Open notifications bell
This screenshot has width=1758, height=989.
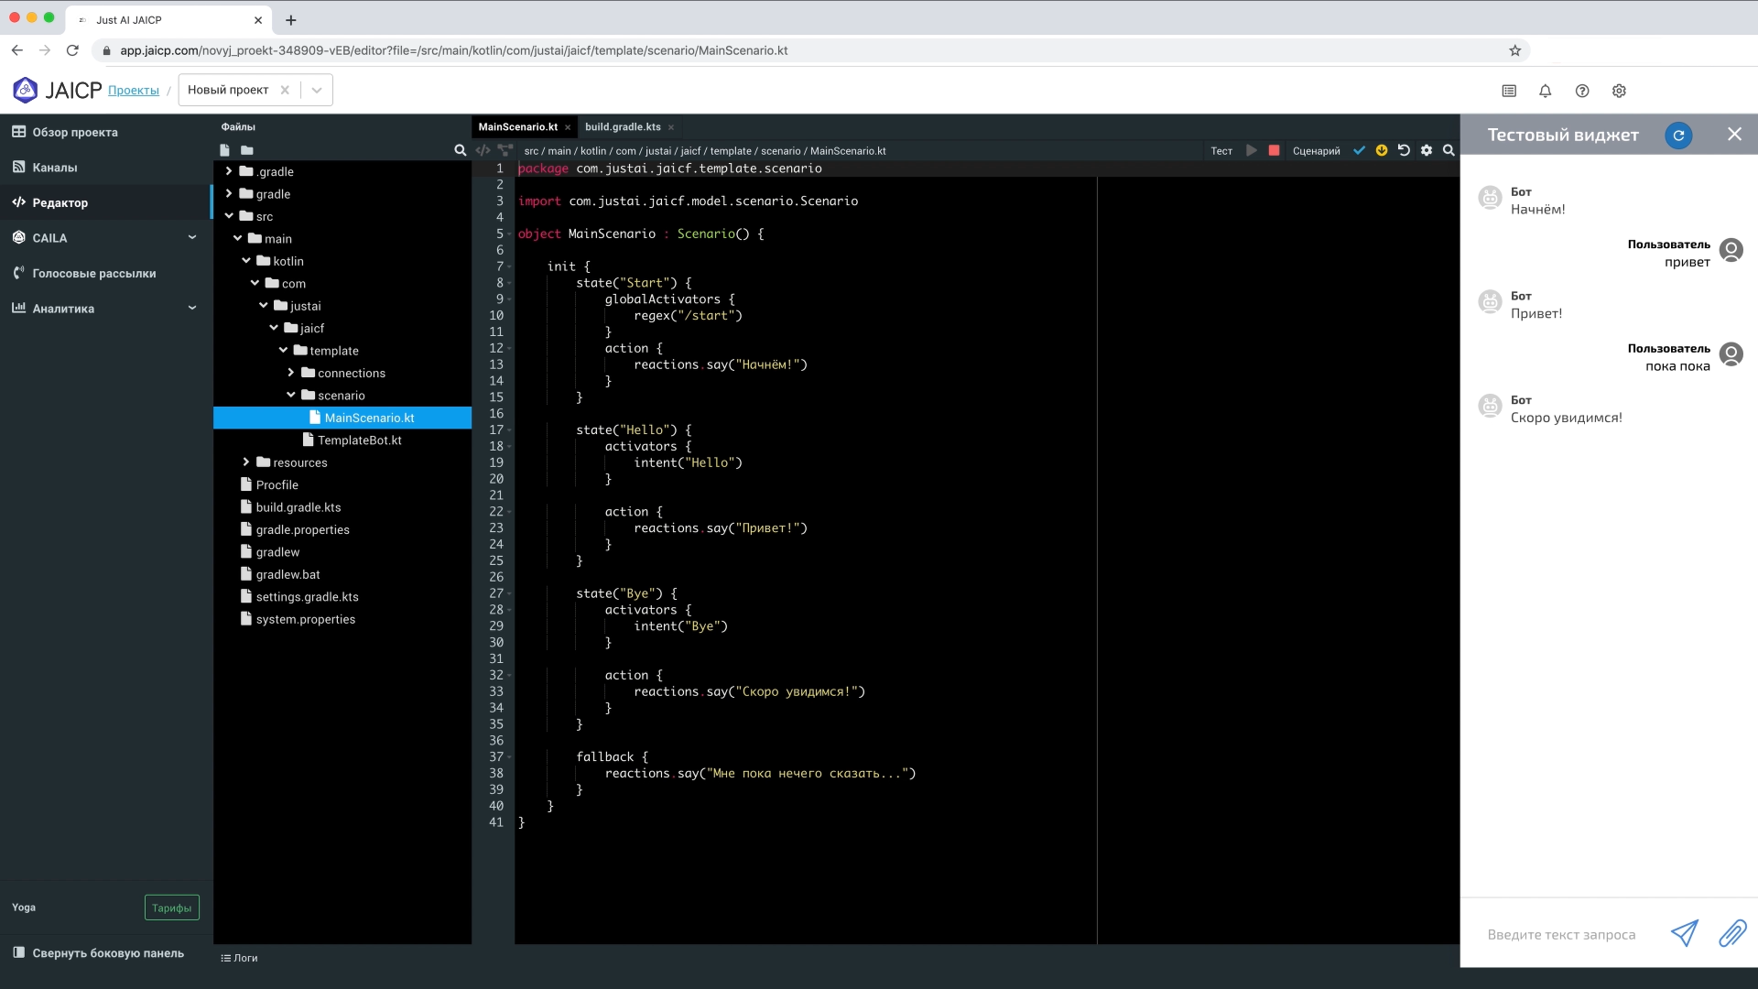(1546, 91)
